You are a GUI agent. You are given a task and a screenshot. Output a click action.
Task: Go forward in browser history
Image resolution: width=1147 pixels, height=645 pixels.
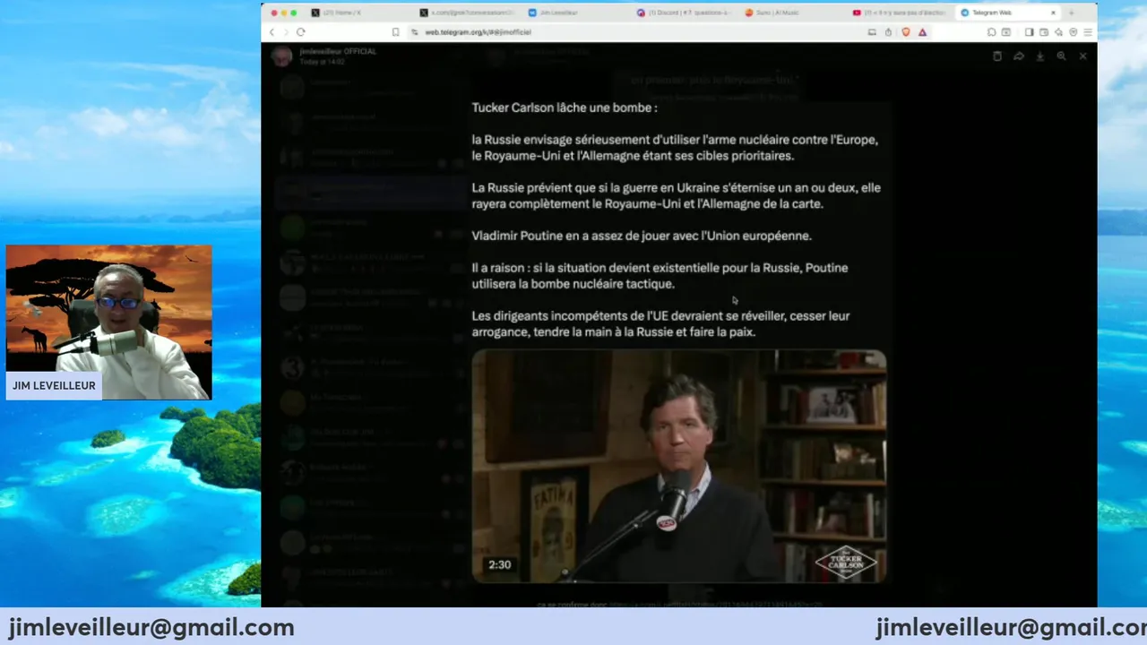(286, 32)
